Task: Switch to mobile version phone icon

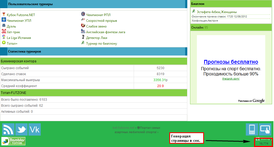Action: pyautogui.click(x=252, y=129)
